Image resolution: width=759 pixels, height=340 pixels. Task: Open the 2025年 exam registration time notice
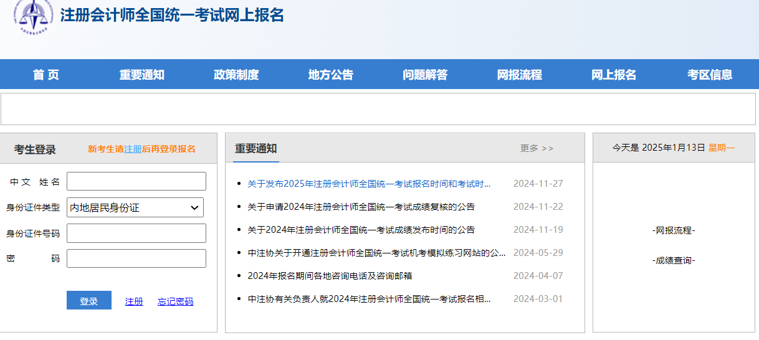369,184
